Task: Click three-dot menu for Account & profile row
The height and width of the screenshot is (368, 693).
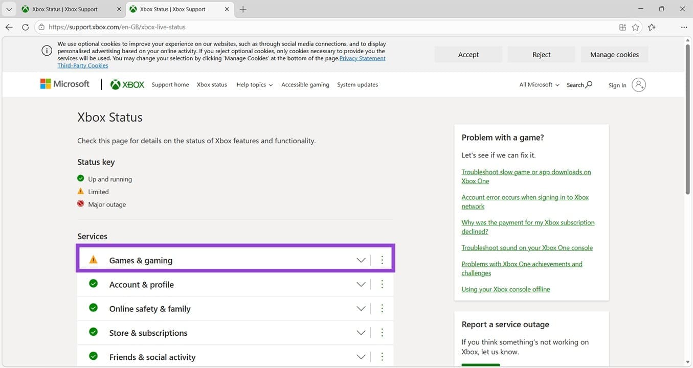Action: (x=382, y=284)
